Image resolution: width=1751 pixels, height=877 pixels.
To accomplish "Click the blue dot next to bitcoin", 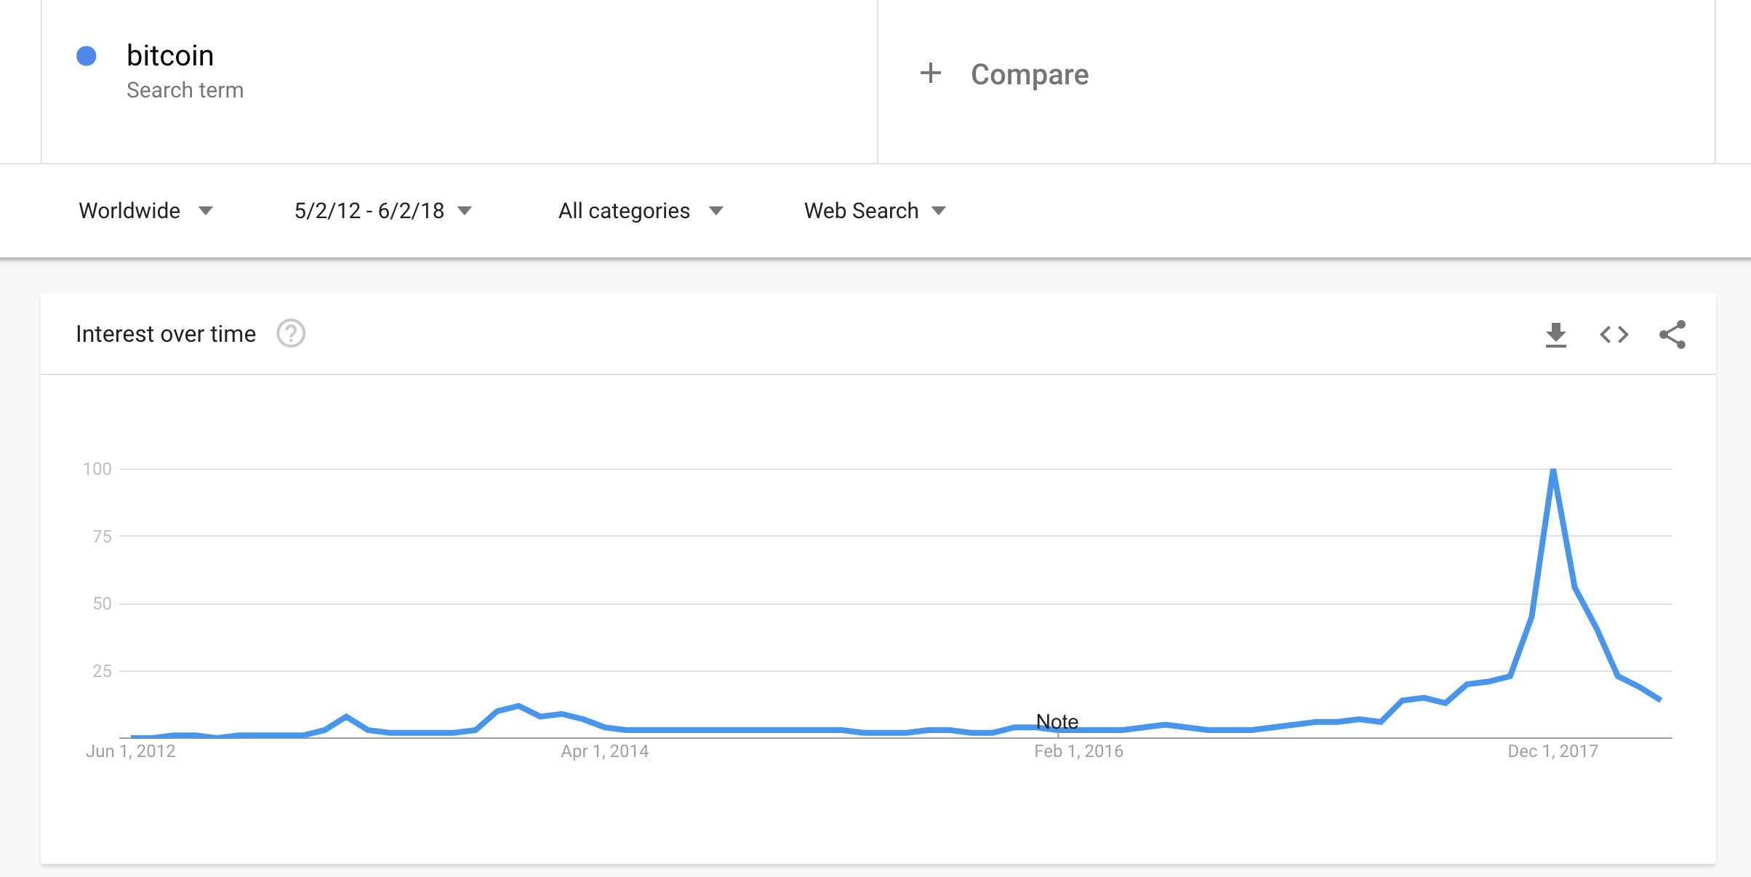I will click(87, 56).
